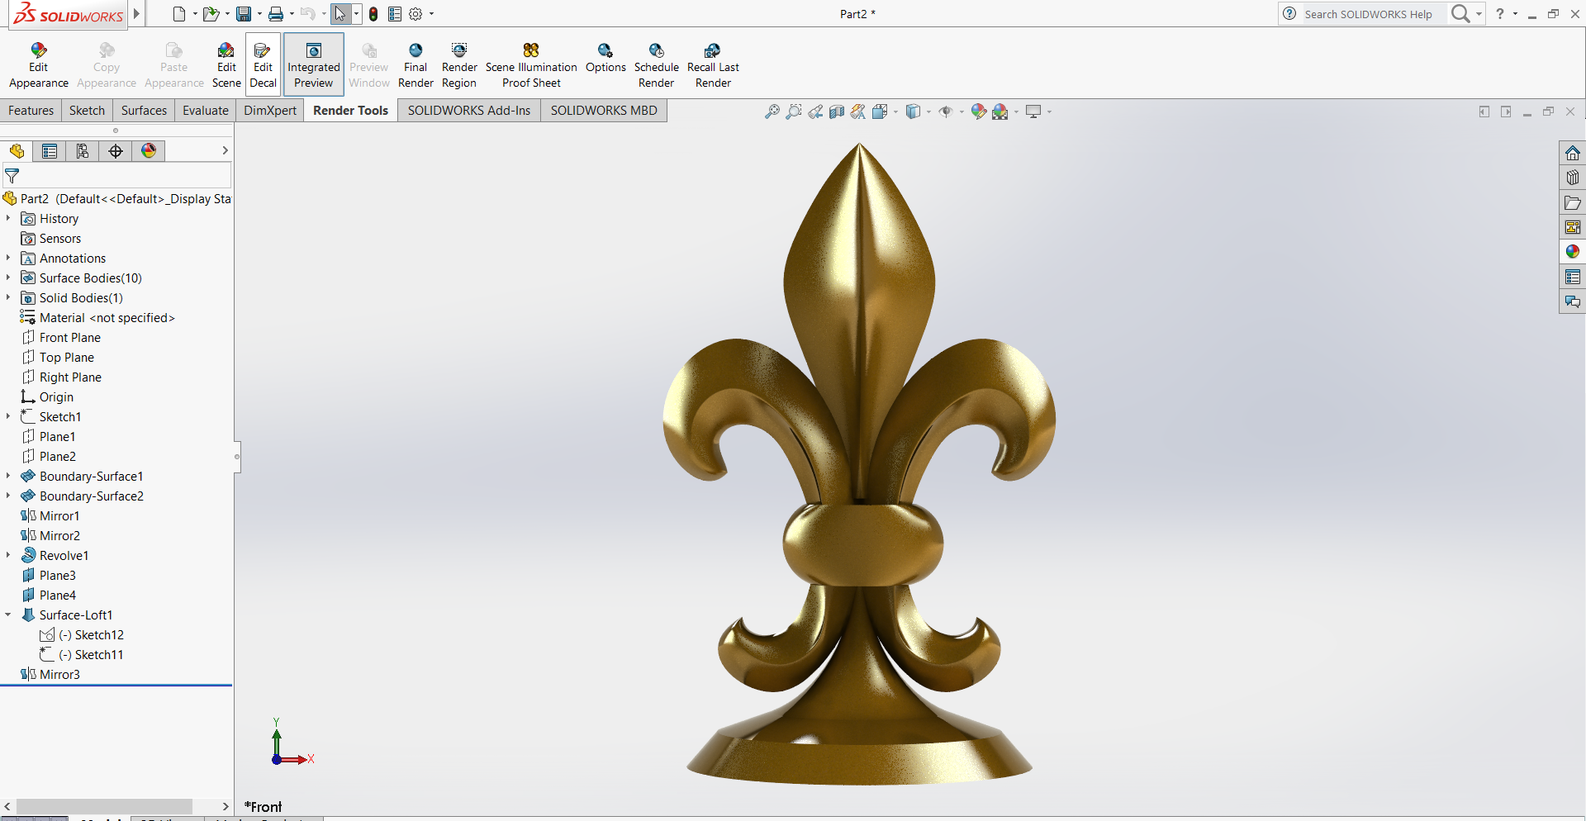Activate the Select cursor tool
This screenshot has height=821, width=1586.
pyautogui.click(x=340, y=14)
